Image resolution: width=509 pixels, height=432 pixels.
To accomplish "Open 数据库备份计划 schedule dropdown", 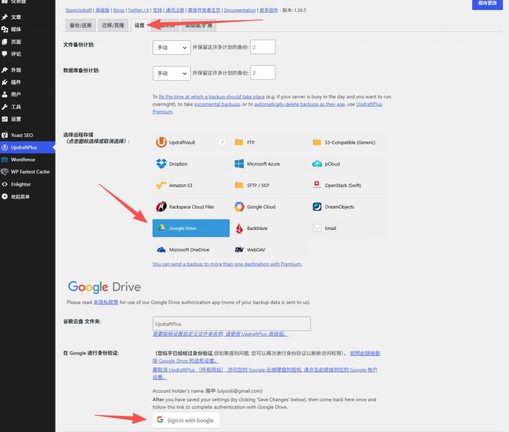I will click(171, 73).
